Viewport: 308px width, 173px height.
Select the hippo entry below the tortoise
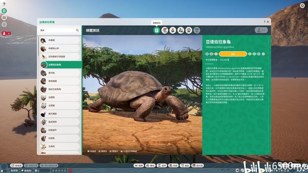[60, 73]
